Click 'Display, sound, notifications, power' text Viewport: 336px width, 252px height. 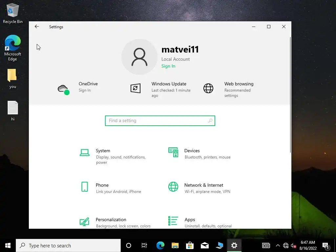pos(121,160)
